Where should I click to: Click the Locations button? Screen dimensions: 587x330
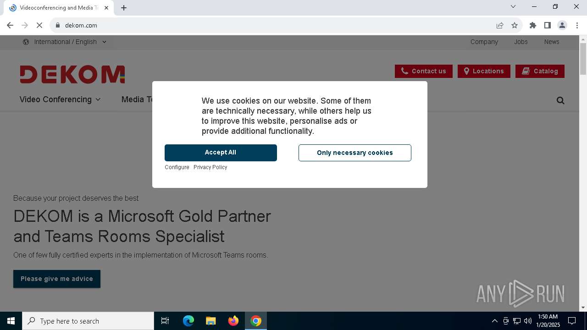pos(484,71)
